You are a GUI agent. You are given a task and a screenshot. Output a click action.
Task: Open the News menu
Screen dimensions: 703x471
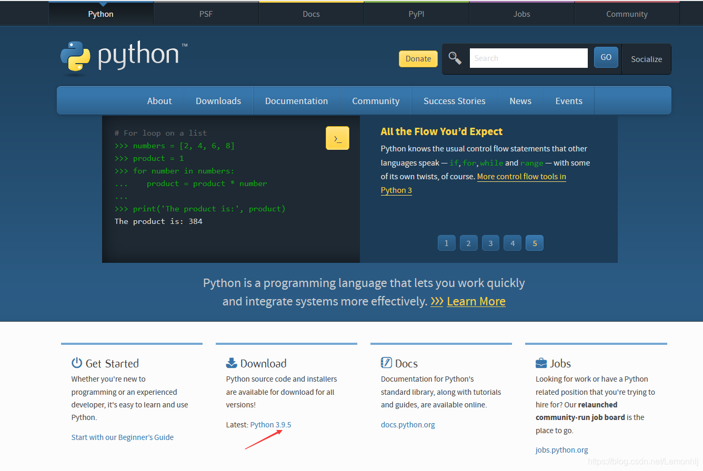click(520, 101)
